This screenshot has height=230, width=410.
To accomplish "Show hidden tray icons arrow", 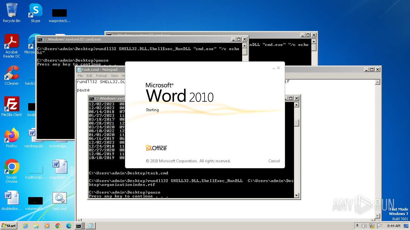I will click(x=357, y=226).
